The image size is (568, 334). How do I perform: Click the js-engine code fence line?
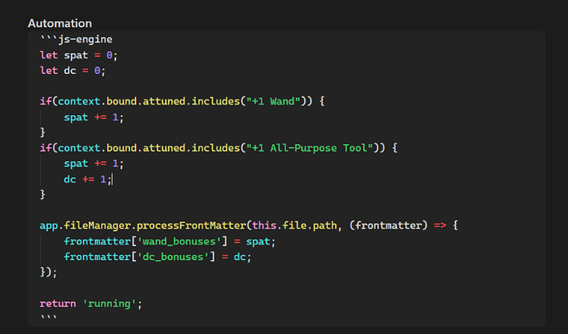pyautogui.click(x=76, y=39)
